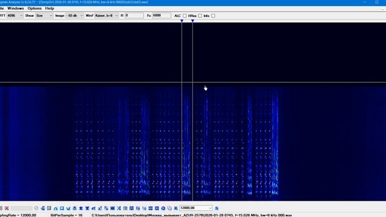Image resolution: width=386 pixels, height=217 pixels.
Task: Tick the Info checkbox
Action: point(213,16)
